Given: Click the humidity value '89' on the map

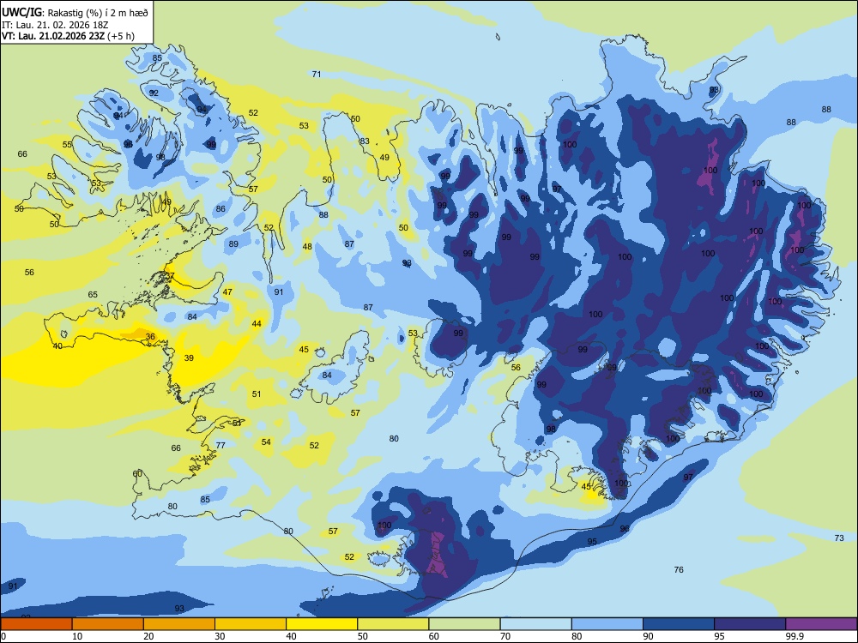Looking at the screenshot, I should tap(233, 243).
